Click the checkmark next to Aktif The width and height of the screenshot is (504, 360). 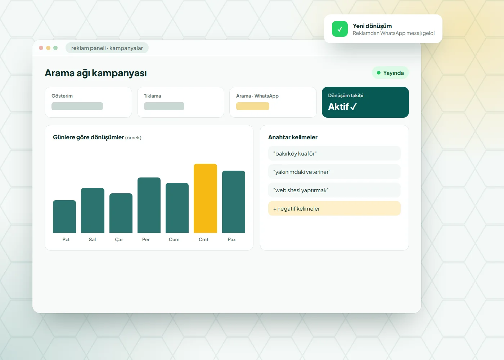point(354,107)
